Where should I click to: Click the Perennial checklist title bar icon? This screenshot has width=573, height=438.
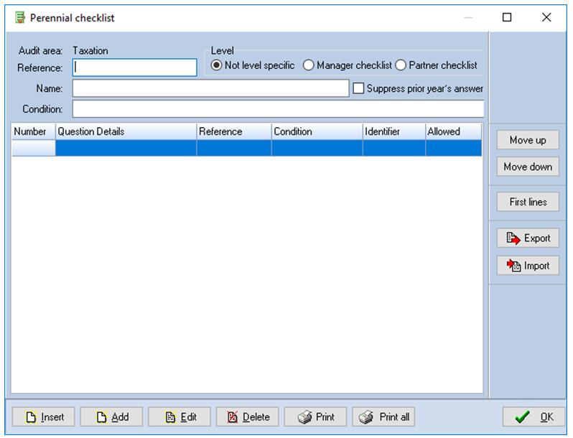pyautogui.click(x=19, y=17)
